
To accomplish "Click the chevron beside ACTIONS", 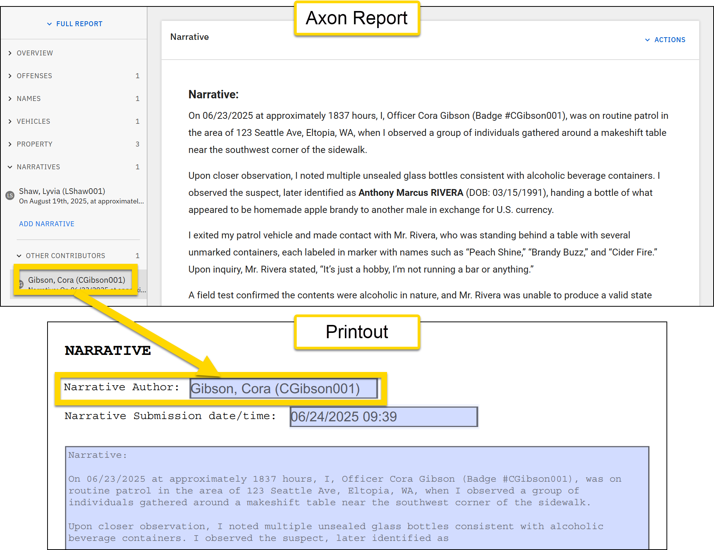I will (648, 39).
